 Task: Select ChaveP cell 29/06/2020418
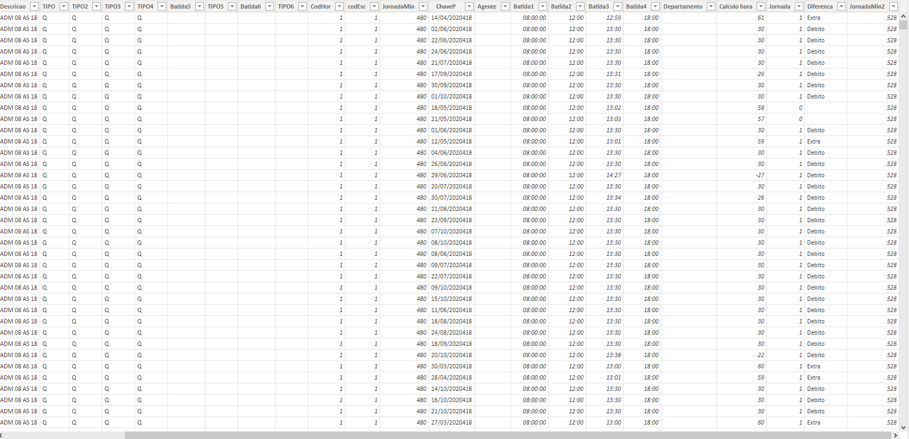click(x=452, y=175)
